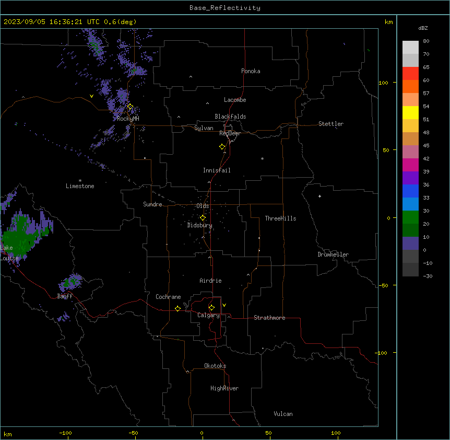Click the -50 tick on the vertical axis
This screenshot has width=450, height=440.
383,285
